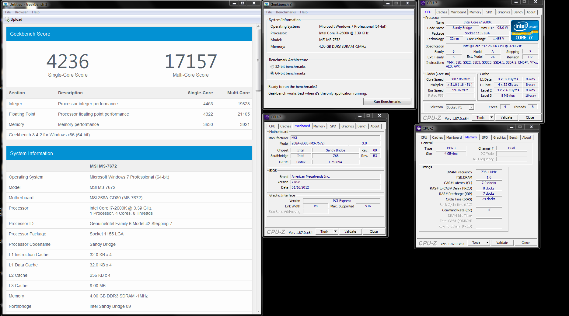Open Tools dropdown arrow in CPU-Z Memory window
The width and height of the screenshot is (569, 316).
(x=487, y=243)
